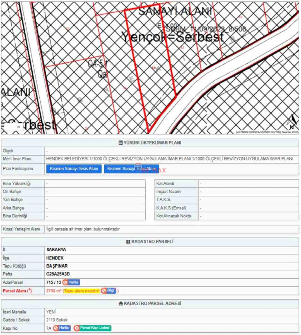
Task: Click the HENDEK district value
Action: [x=55, y=258]
